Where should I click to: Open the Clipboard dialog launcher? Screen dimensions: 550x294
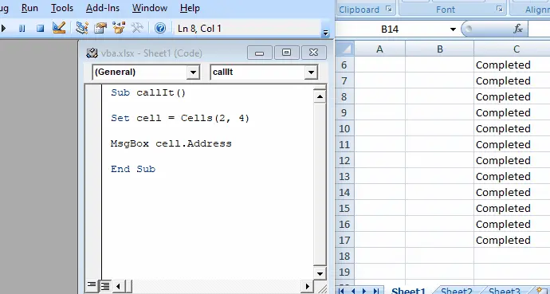click(x=389, y=9)
